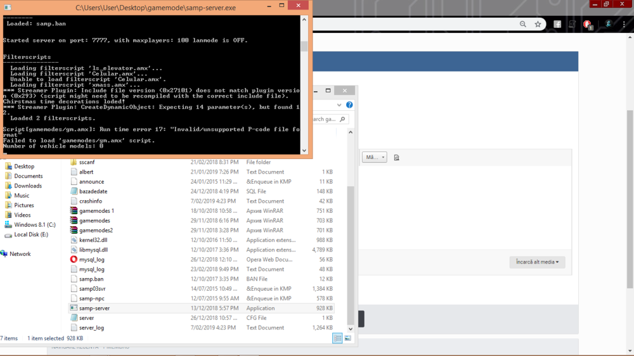
Task: Switch to large icons view in Explorer
Action: coord(347,338)
